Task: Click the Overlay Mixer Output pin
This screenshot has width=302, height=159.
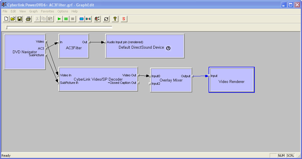Action: click(x=192, y=76)
